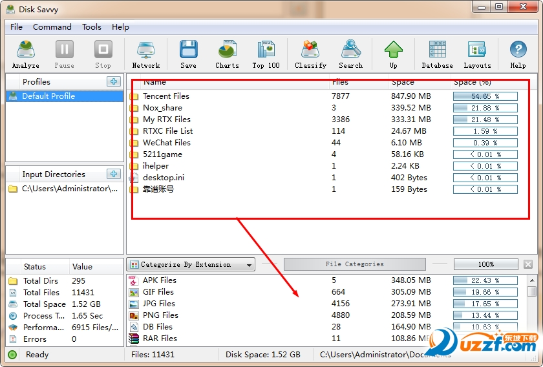Select the Default Profile entry
Image resolution: width=543 pixels, height=367 pixels.
pos(65,96)
